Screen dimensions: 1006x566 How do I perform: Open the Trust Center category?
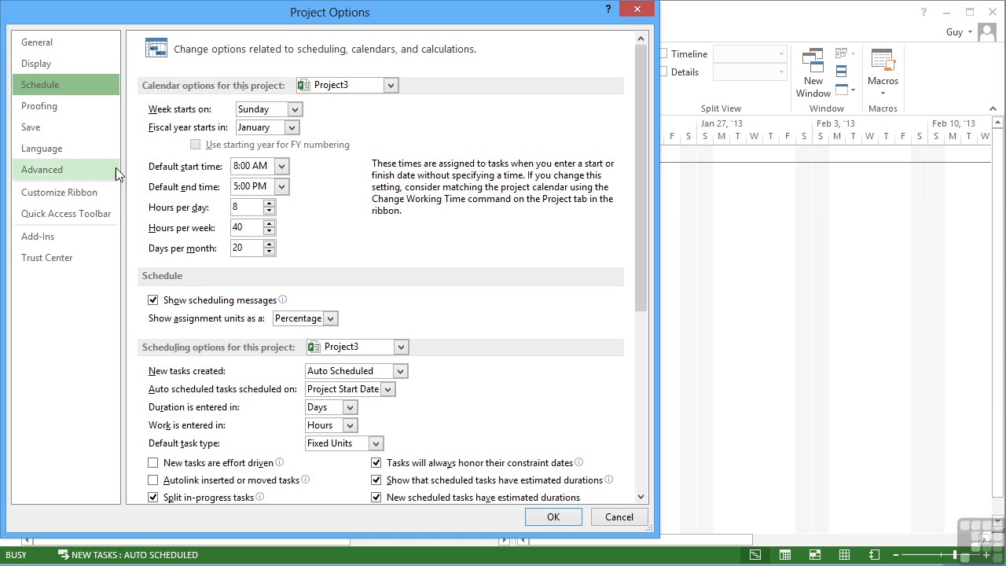[x=66, y=258]
